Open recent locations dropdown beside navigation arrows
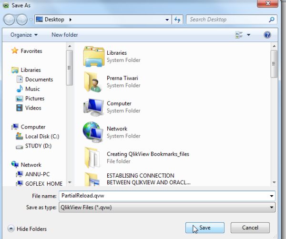The width and height of the screenshot is (286, 239). (x=31, y=20)
